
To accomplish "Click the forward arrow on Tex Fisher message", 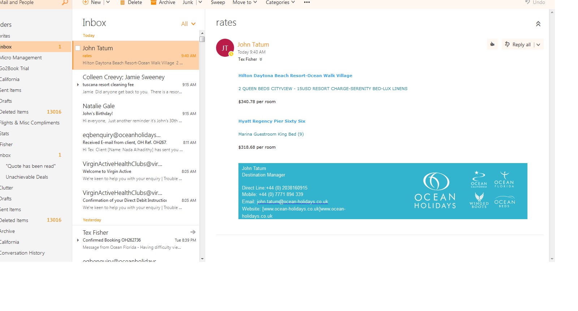I will coord(193,232).
